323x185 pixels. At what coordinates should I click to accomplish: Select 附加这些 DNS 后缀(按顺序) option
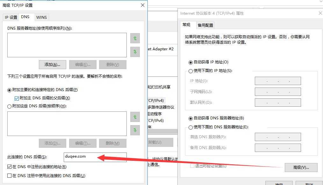(x=37, y=106)
